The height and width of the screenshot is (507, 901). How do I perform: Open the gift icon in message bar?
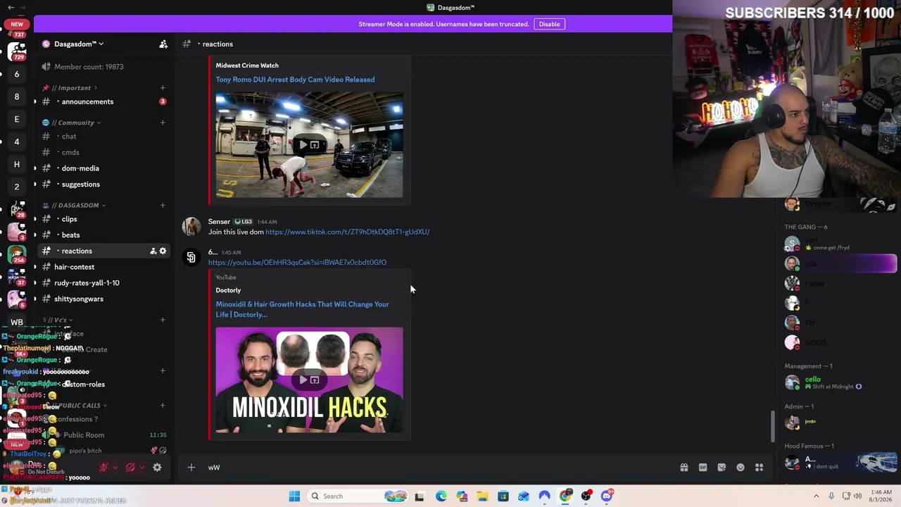683,468
